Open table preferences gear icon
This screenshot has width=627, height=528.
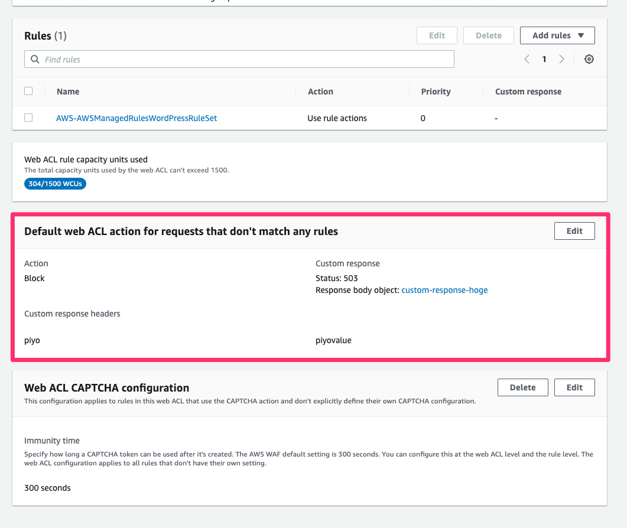pyautogui.click(x=589, y=59)
